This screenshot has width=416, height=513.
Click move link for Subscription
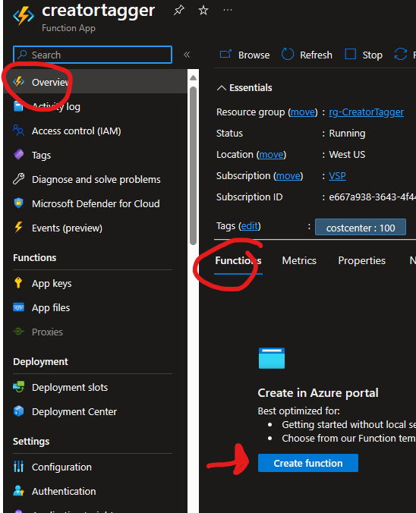288,176
